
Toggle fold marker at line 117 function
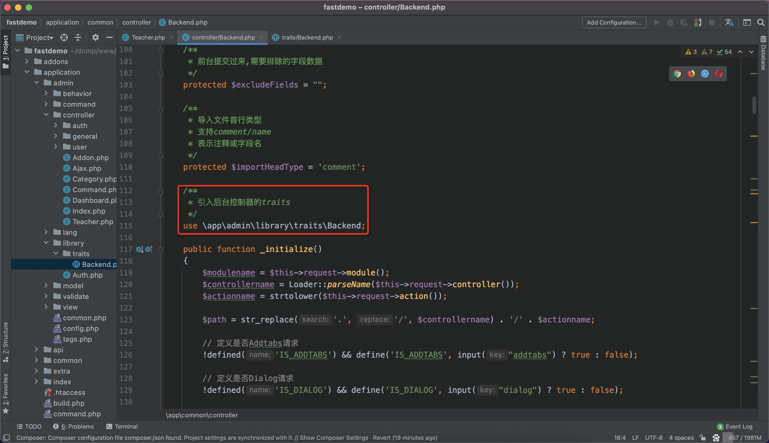coord(161,250)
